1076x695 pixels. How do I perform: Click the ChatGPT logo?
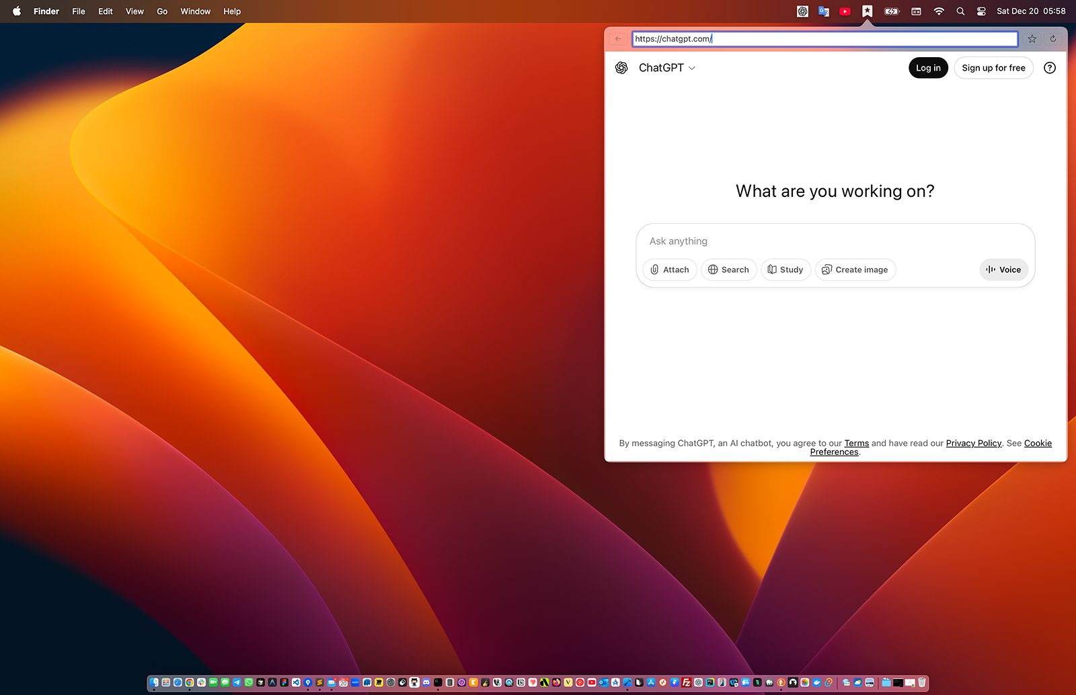coord(622,68)
